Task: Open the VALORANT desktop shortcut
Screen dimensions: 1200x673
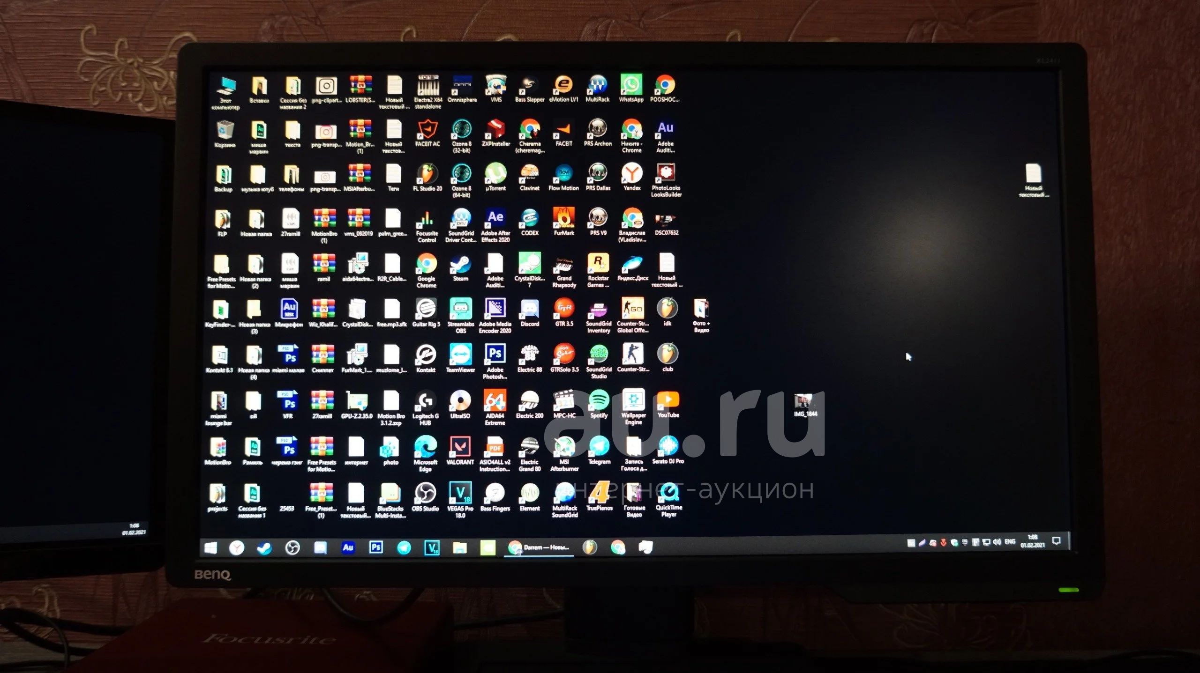Action: tap(460, 451)
